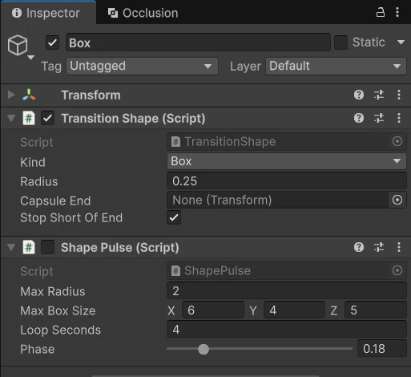Viewport: 411px width, 377px height.
Task: Open Transform help reference icon
Action: (359, 95)
